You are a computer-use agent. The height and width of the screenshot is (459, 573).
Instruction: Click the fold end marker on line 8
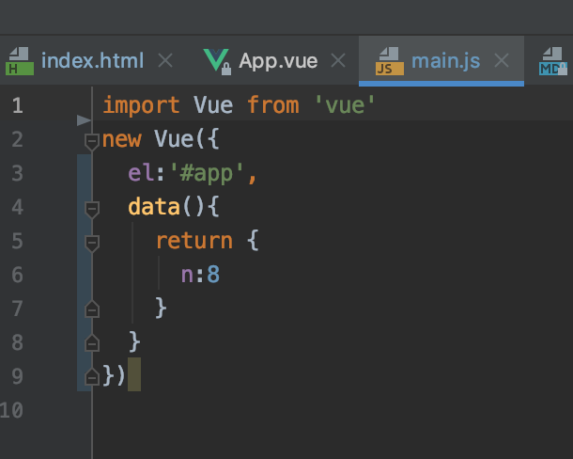(92, 343)
